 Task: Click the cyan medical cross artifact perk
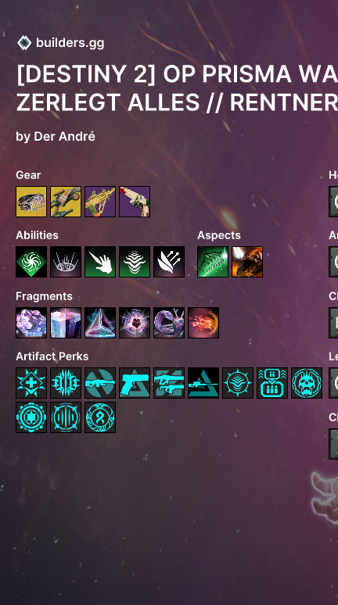(x=31, y=383)
